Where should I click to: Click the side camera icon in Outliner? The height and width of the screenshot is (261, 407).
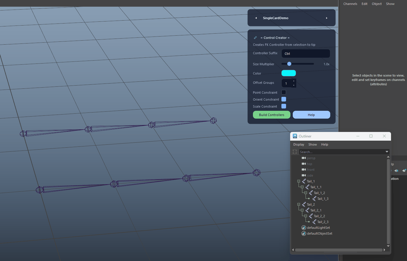(304, 175)
